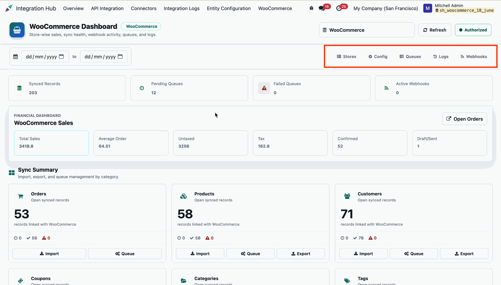This screenshot has height=285, width=501.
Task: Select the Tax card
Action: (290, 143)
